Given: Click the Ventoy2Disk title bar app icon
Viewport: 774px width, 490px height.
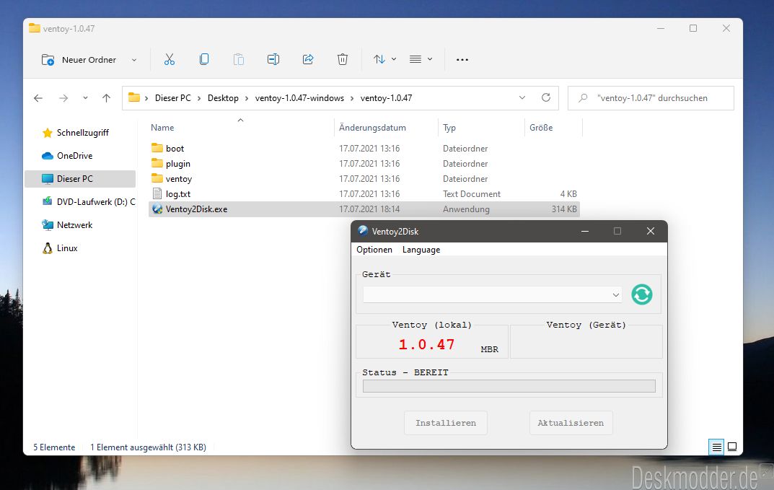Looking at the screenshot, I should pyautogui.click(x=363, y=231).
